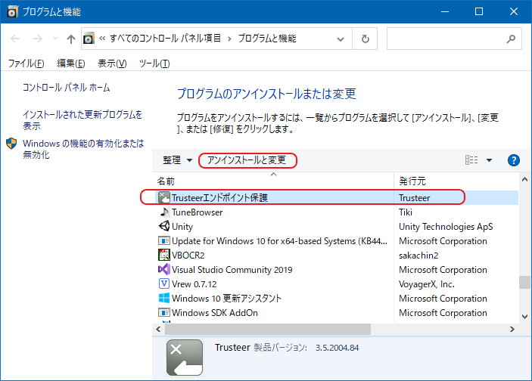The image size is (532, 381).
Task: Expand the view options dropdown arrow
Action: click(x=490, y=160)
